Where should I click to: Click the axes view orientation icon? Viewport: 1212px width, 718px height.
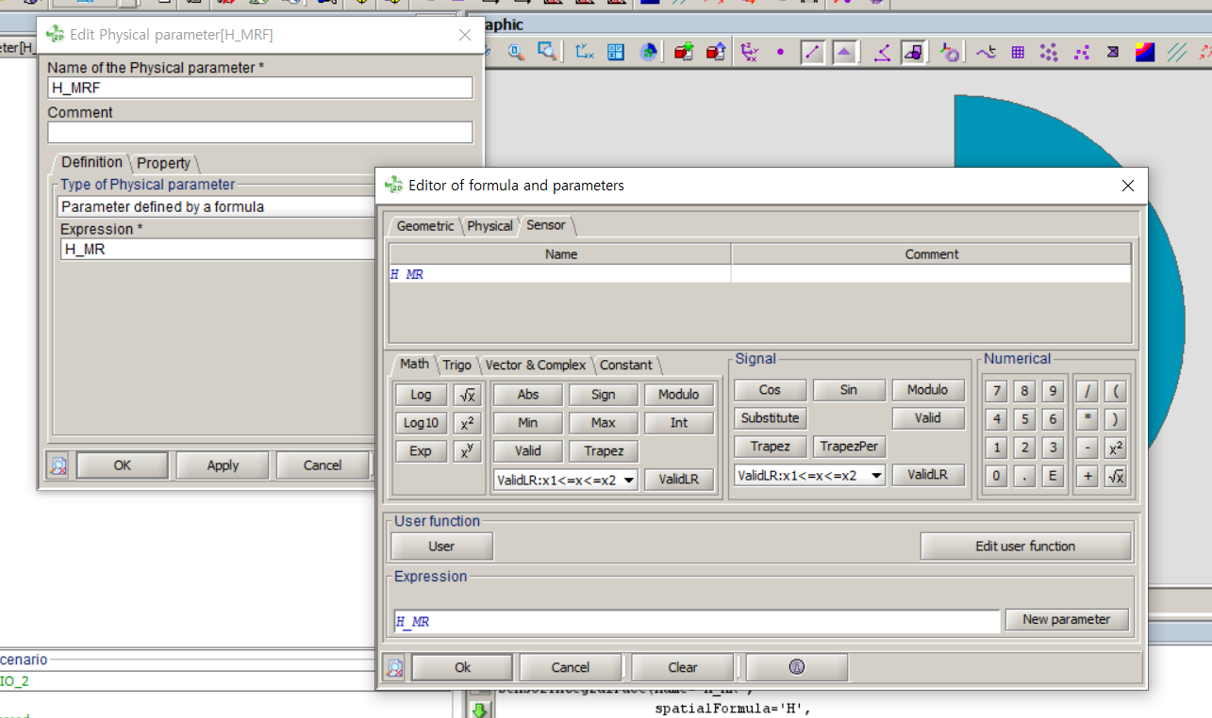click(585, 52)
